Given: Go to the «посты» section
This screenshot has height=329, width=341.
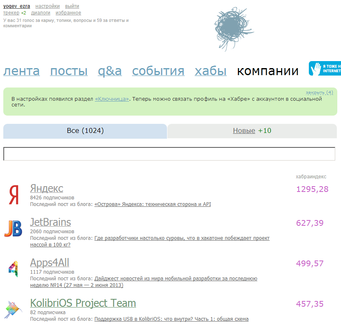Looking at the screenshot, I should tap(69, 71).
